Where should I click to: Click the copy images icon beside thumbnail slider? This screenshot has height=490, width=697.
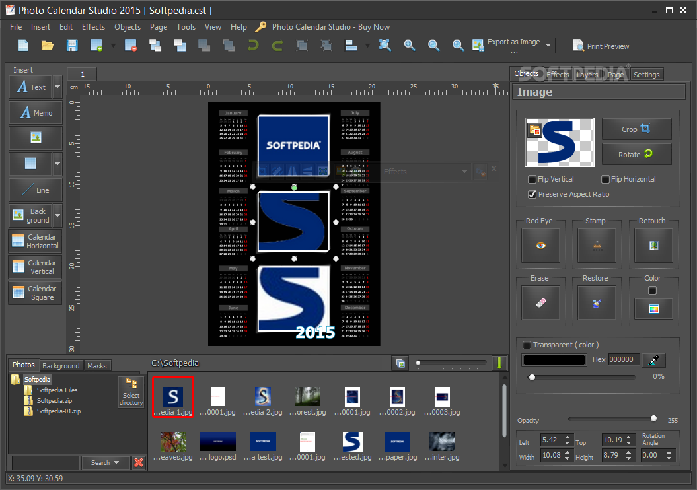400,363
